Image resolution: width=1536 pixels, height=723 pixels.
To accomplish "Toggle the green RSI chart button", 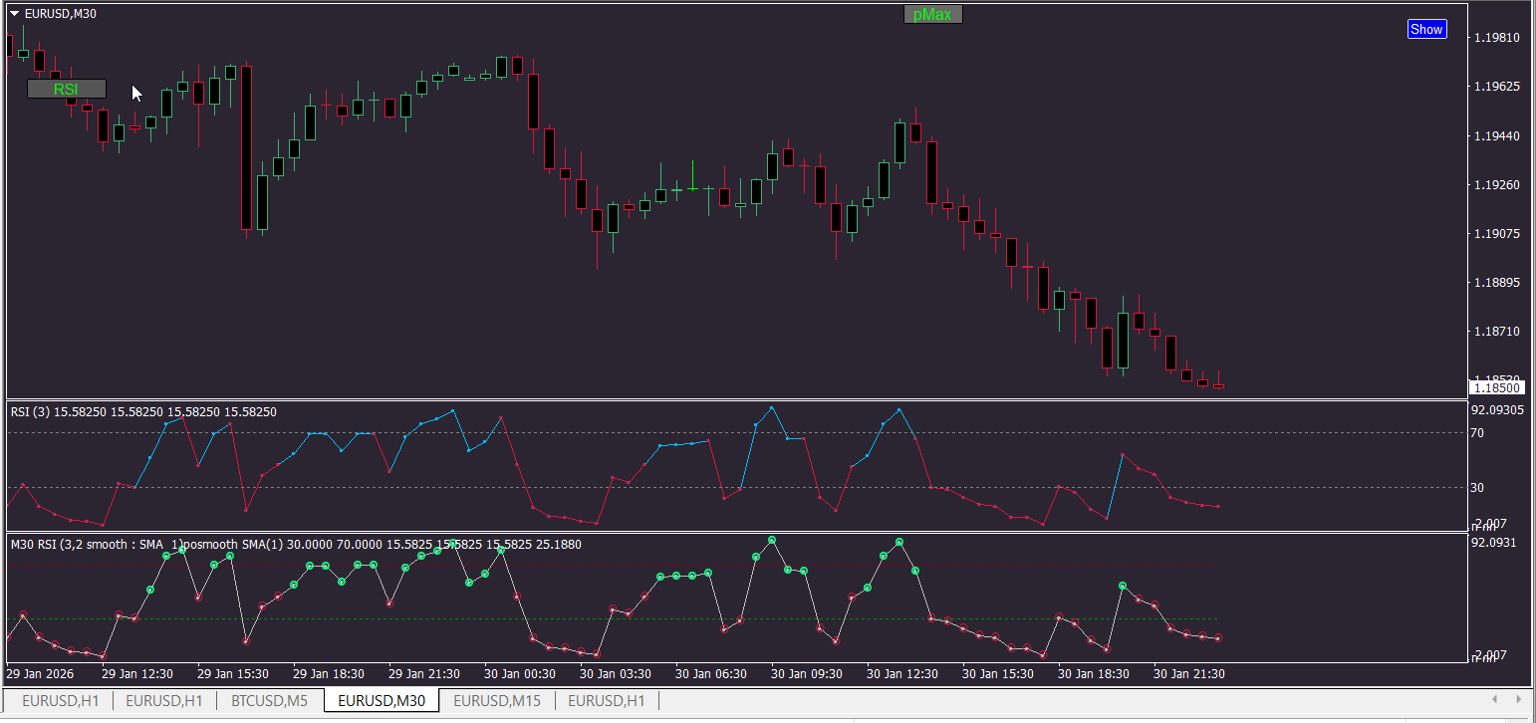I will pyautogui.click(x=66, y=89).
